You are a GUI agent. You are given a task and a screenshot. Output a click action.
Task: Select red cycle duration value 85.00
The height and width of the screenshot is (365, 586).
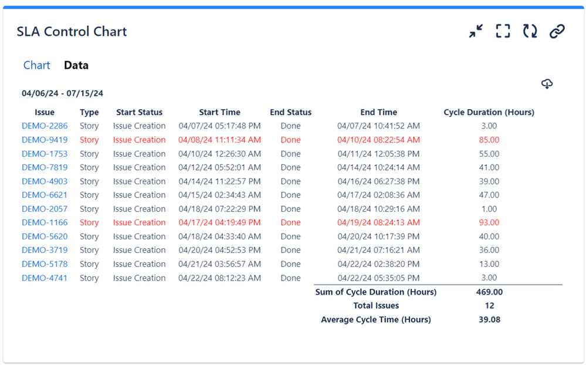click(489, 140)
